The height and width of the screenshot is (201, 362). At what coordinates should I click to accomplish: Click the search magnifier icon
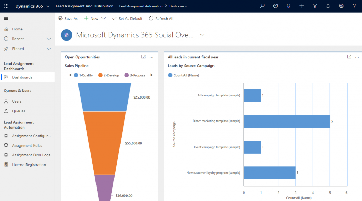coord(262,6)
